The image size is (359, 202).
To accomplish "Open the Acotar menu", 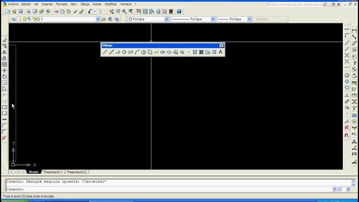I will (x=97, y=4).
